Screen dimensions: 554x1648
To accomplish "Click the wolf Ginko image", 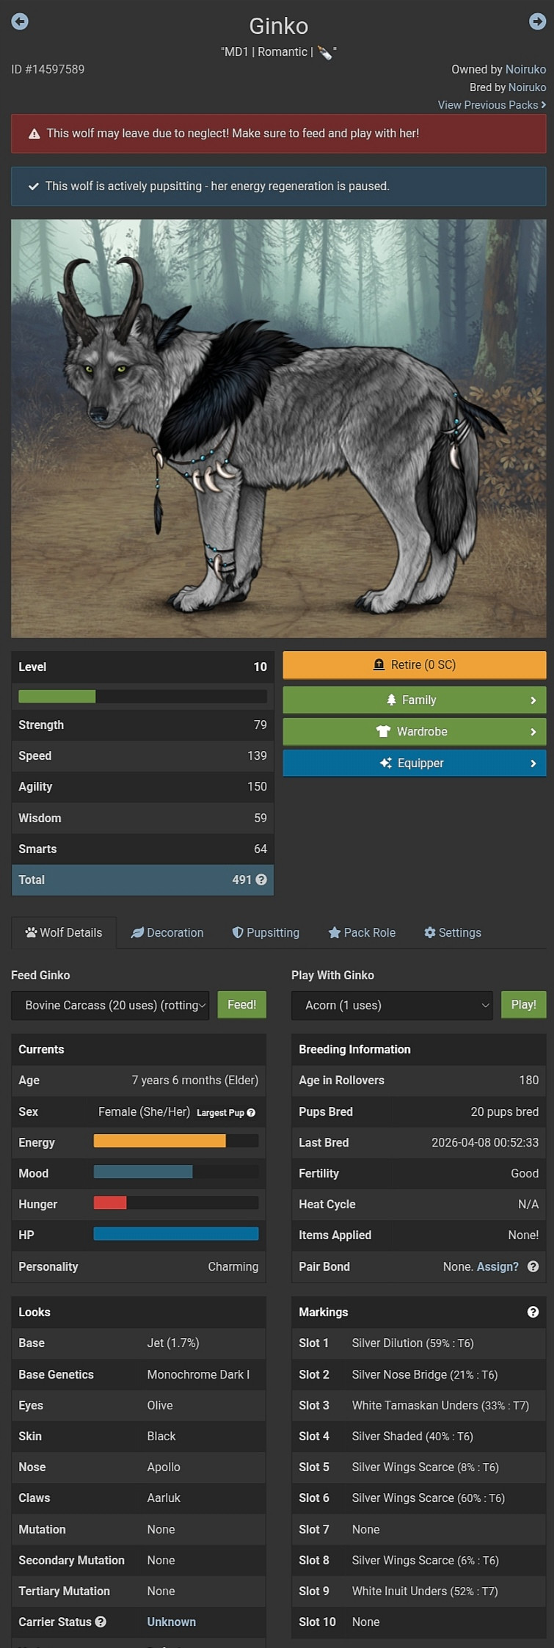I will [279, 428].
